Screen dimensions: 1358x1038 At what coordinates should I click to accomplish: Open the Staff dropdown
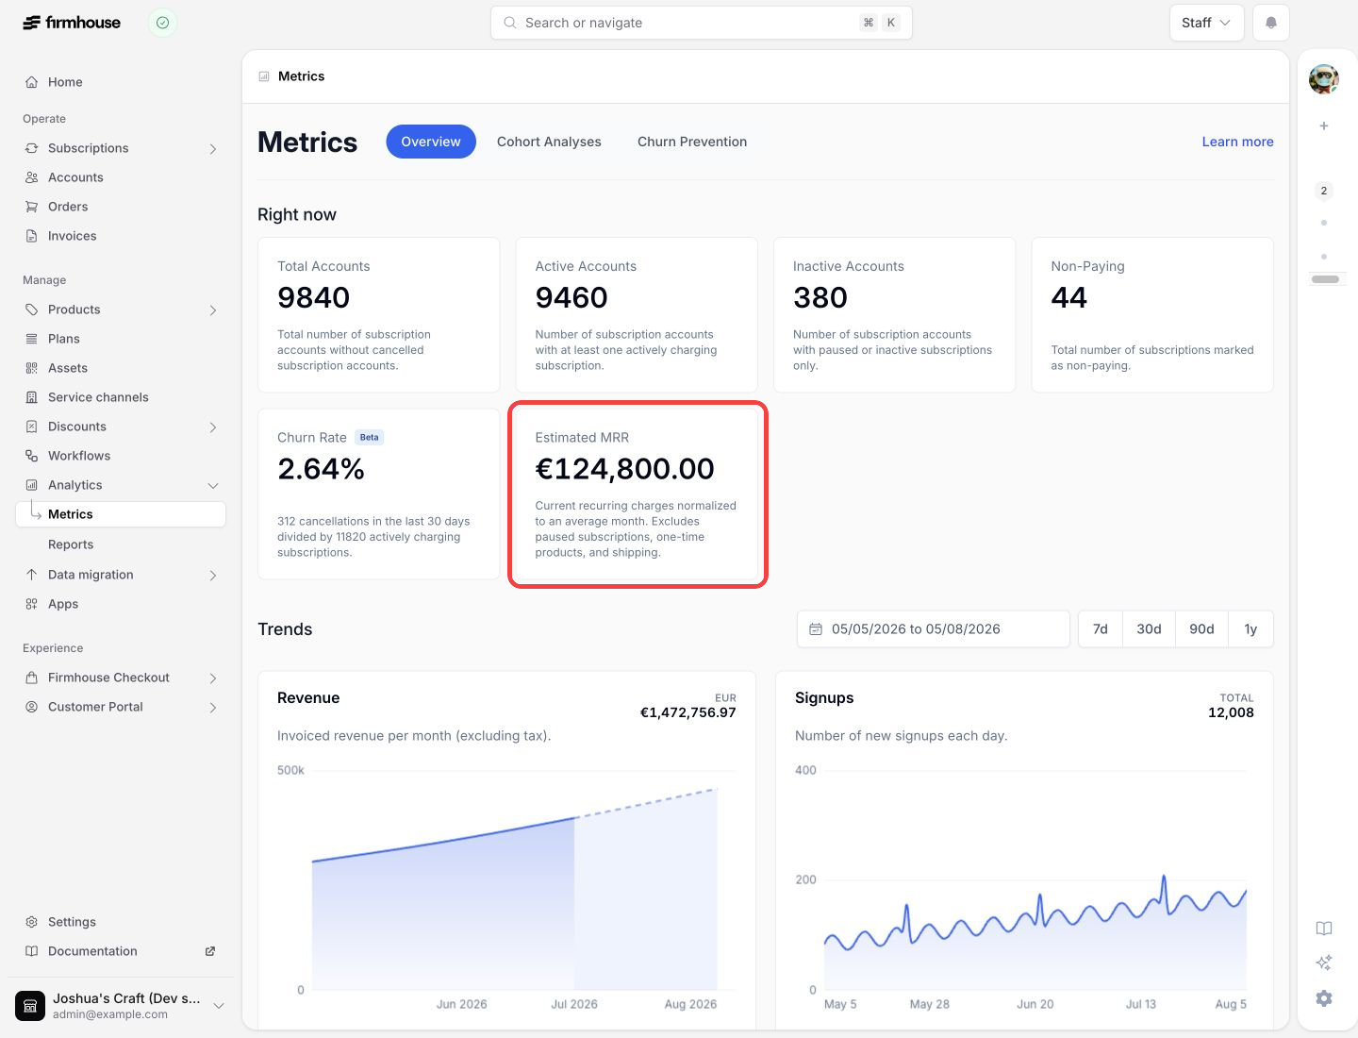tap(1206, 23)
